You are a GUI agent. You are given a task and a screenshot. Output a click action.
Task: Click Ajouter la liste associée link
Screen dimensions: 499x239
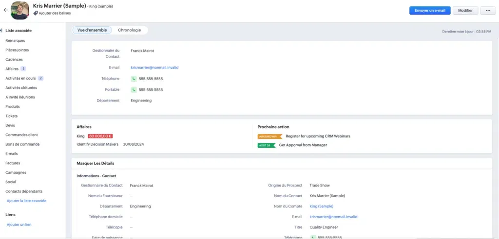(x=26, y=201)
